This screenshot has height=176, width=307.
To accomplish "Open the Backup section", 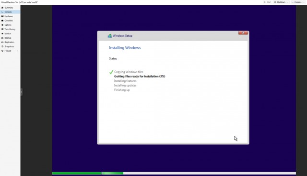I will tap(10, 38).
